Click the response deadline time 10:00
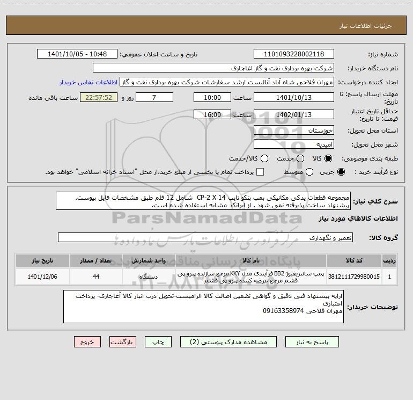The width and height of the screenshot is (413, 400). [x=212, y=97]
